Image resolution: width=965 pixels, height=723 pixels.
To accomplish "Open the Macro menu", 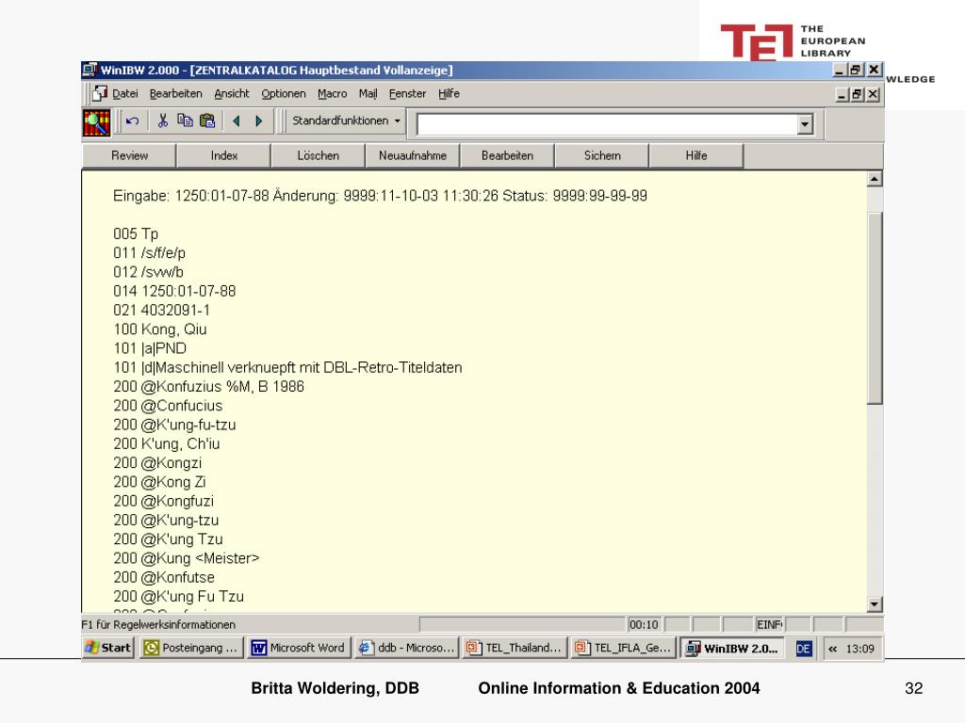I will pos(333,93).
